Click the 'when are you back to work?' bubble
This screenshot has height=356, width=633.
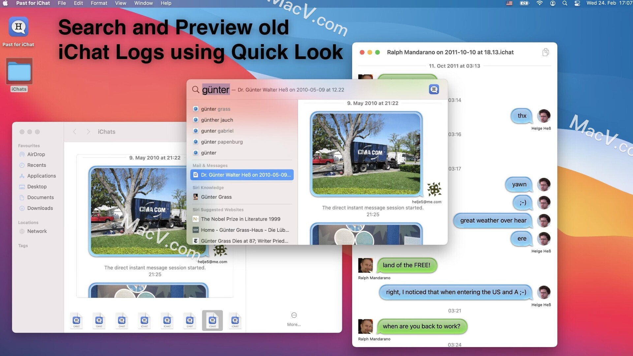point(422,326)
